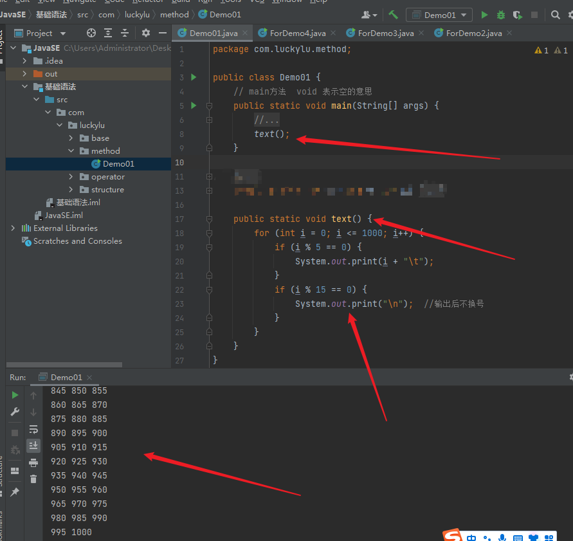Open Project panel settings gear
Screen dimensions: 573x541
[146, 33]
